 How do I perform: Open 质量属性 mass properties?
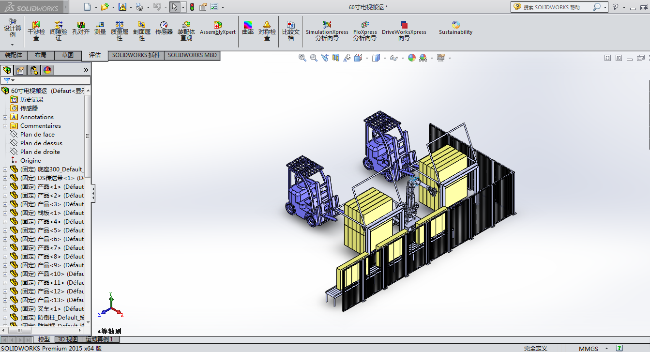[120, 30]
